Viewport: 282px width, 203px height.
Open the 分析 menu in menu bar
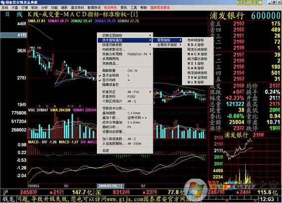tap(44, 8)
